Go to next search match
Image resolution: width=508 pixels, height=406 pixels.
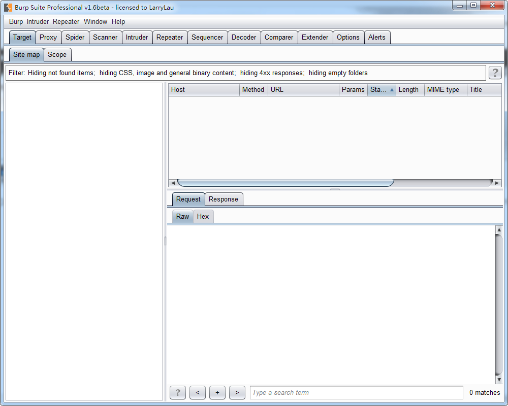pos(237,392)
